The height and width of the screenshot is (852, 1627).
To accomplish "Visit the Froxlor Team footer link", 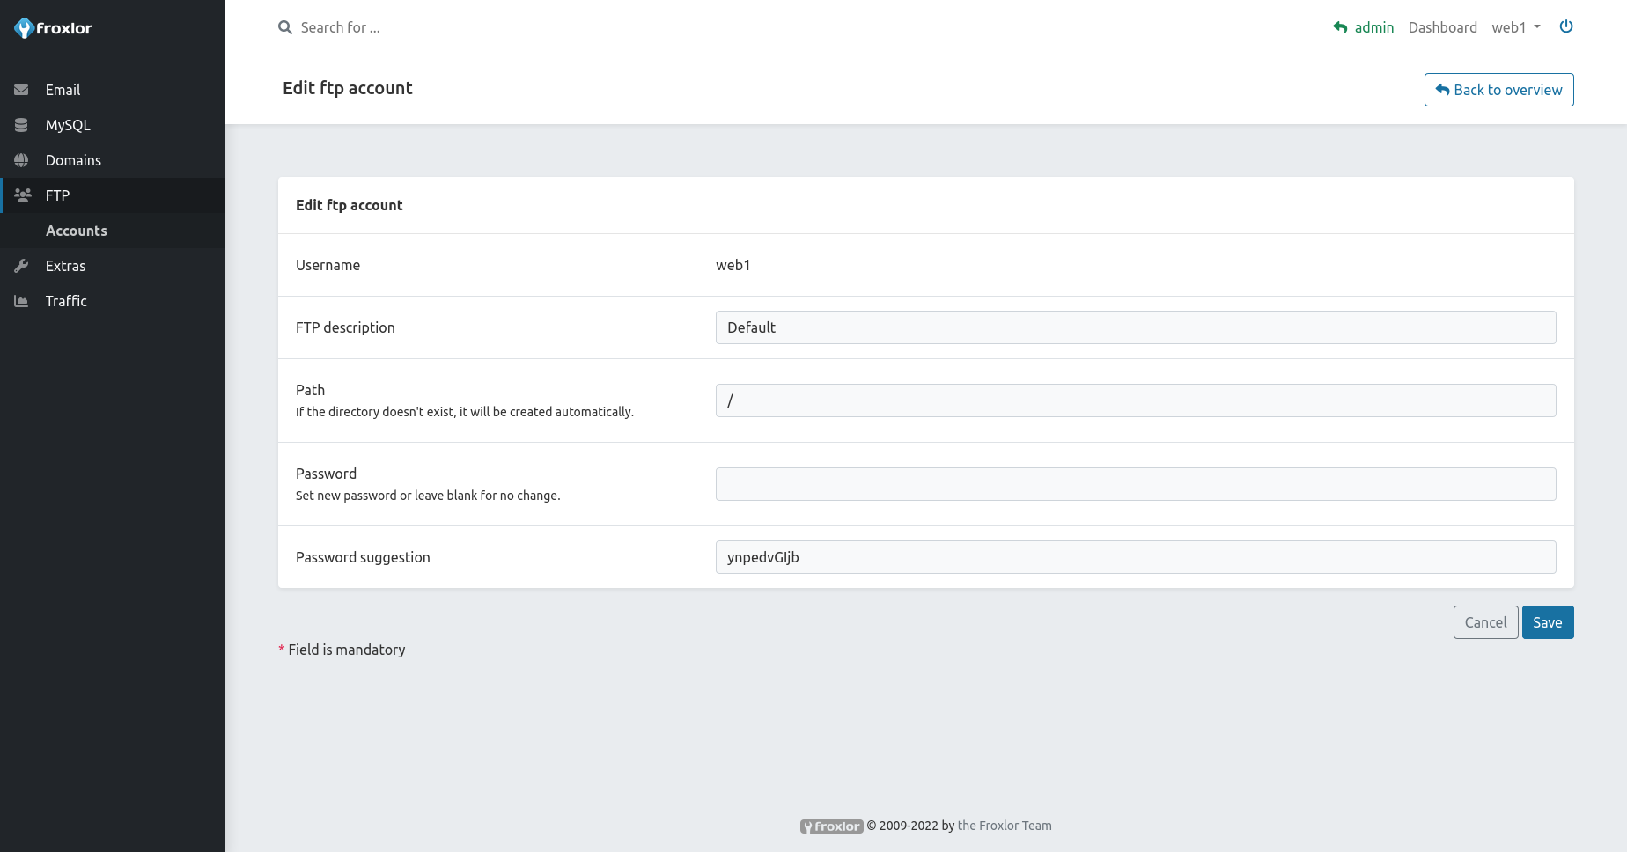I will (x=1004, y=826).
